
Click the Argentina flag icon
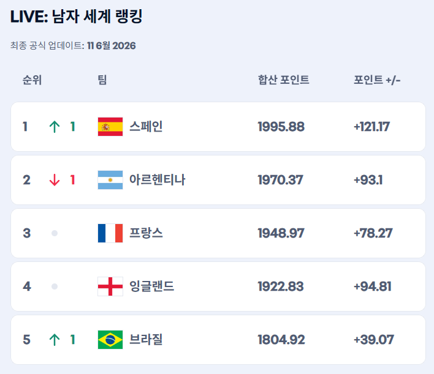pyautogui.click(x=110, y=180)
